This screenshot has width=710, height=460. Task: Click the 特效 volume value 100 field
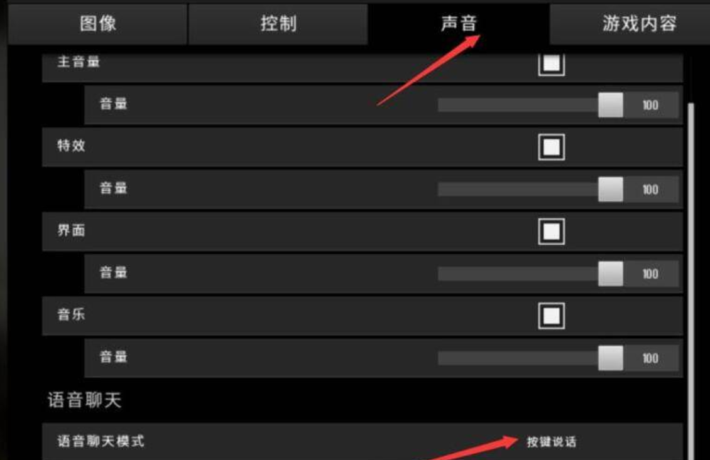point(651,189)
